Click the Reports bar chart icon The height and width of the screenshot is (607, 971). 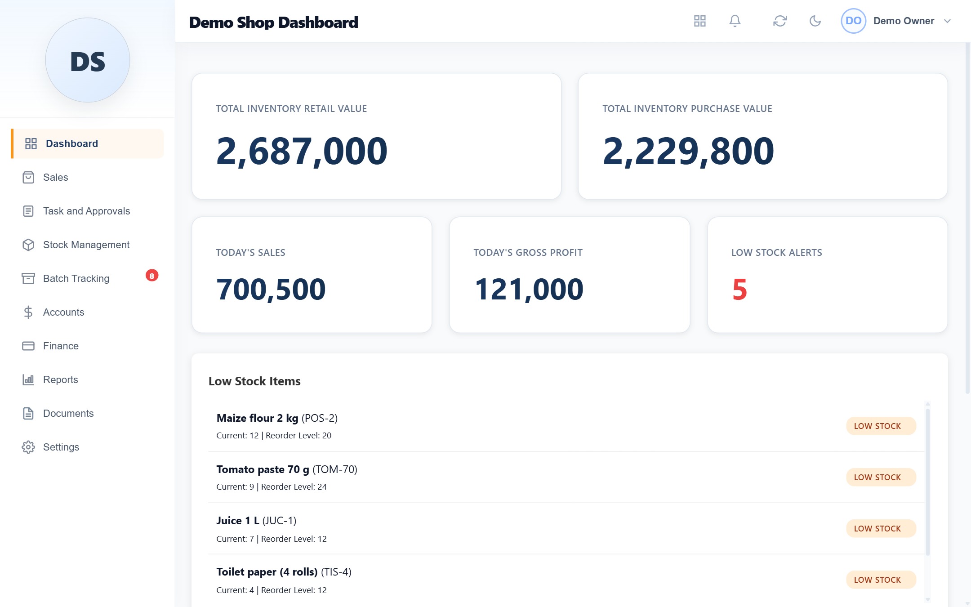click(28, 379)
